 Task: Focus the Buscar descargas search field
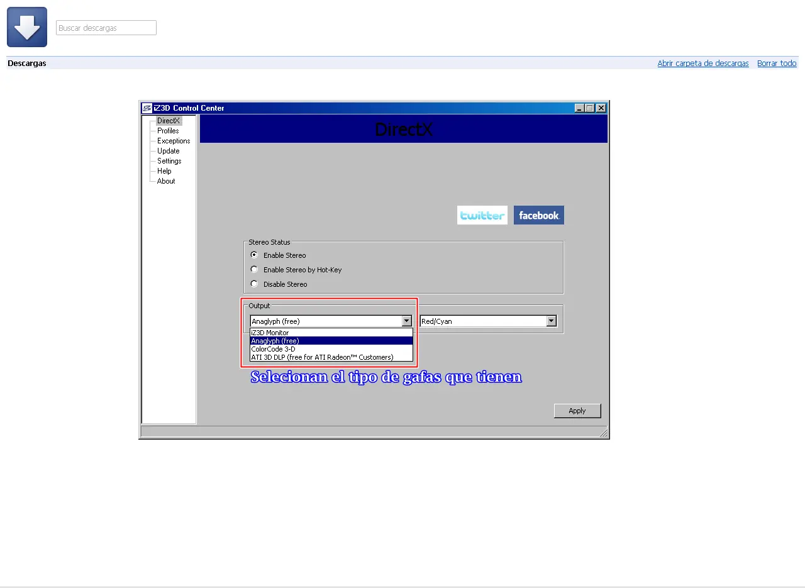(x=106, y=28)
